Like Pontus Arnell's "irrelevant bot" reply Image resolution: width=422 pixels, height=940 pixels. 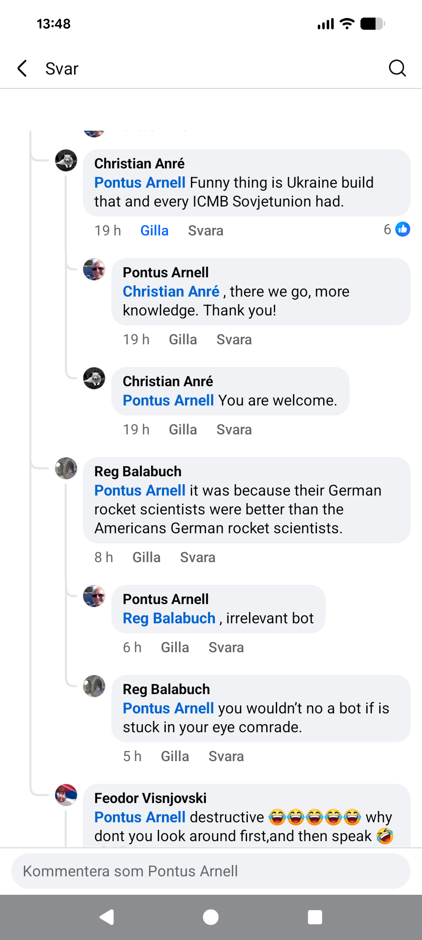click(175, 648)
